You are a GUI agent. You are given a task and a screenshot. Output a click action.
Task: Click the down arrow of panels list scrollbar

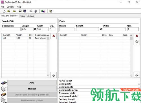pyautogui.click(x=48, y=76)
